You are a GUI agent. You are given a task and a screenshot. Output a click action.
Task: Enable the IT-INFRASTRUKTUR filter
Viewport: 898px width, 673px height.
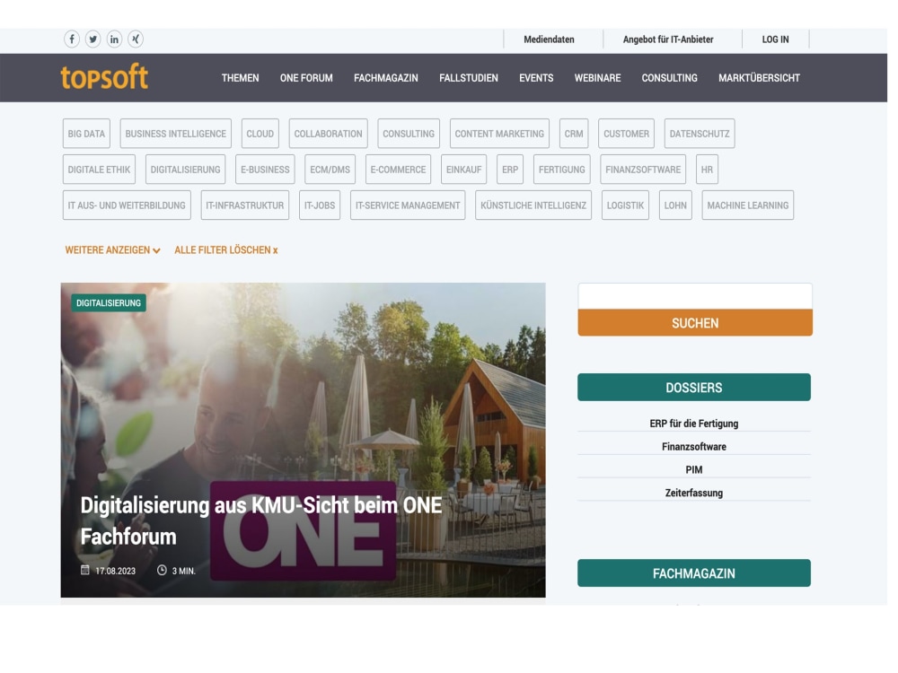(245, 205)
